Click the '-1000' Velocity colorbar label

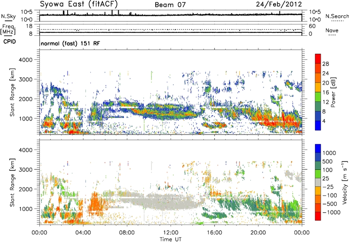click(331, 212)
